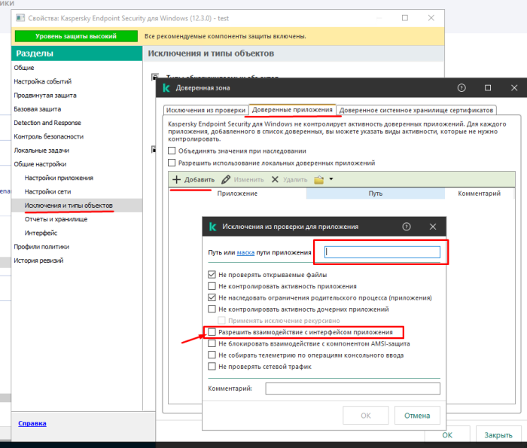Click Kaspersky logo in Доверенная зона window
527x448 pixels.
point(166,88)
